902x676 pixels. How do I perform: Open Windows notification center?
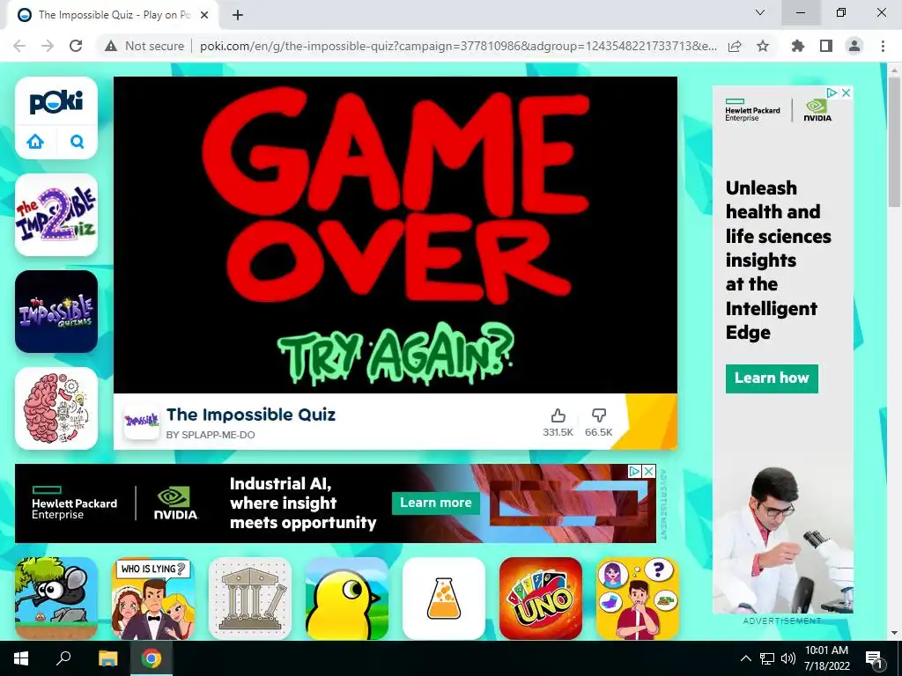click(874, 658)
